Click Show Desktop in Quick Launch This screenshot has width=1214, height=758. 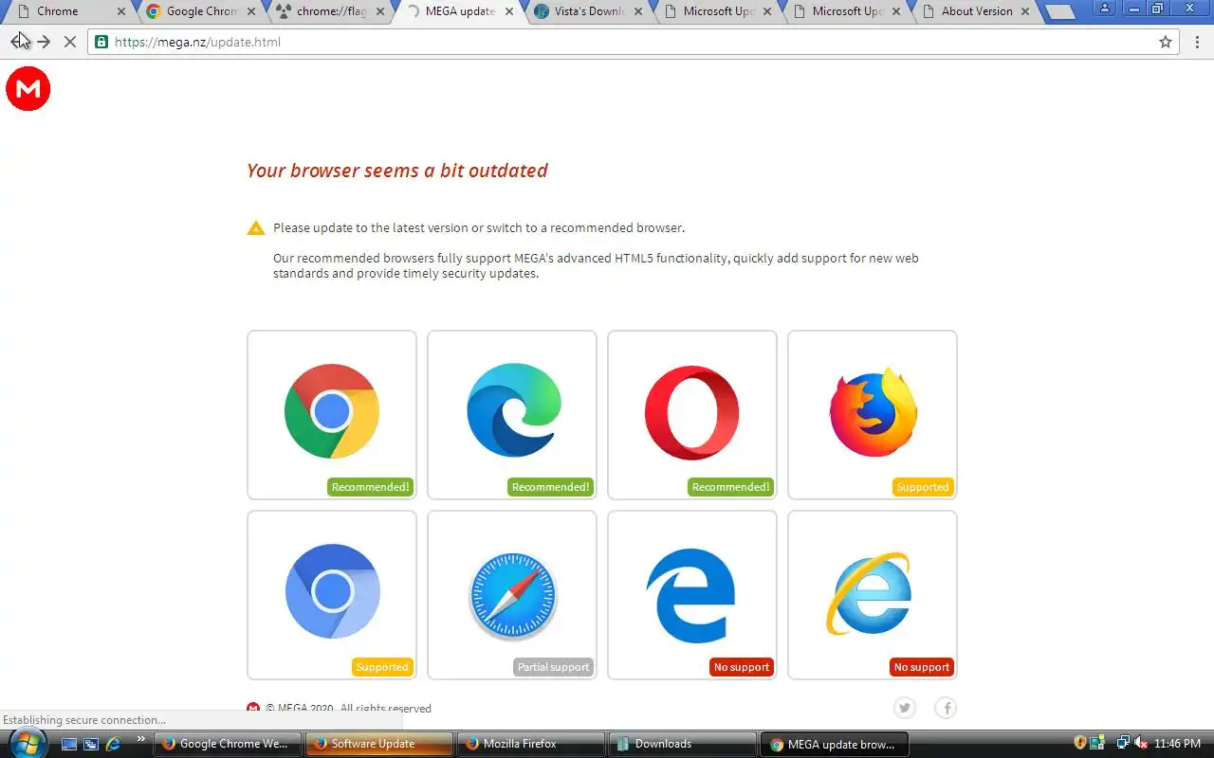pos(69,744)
